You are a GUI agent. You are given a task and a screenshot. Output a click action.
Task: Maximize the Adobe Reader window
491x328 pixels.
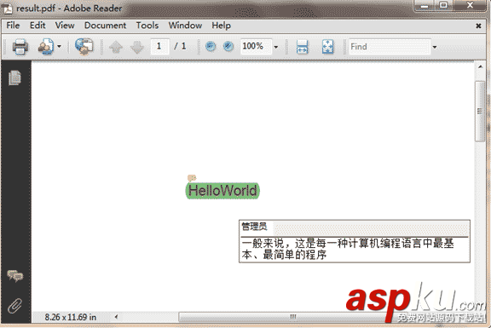point(443,5)
